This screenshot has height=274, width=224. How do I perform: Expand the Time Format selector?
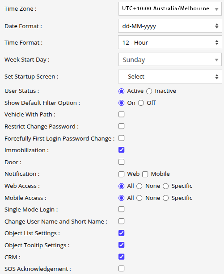pos(170,42)
